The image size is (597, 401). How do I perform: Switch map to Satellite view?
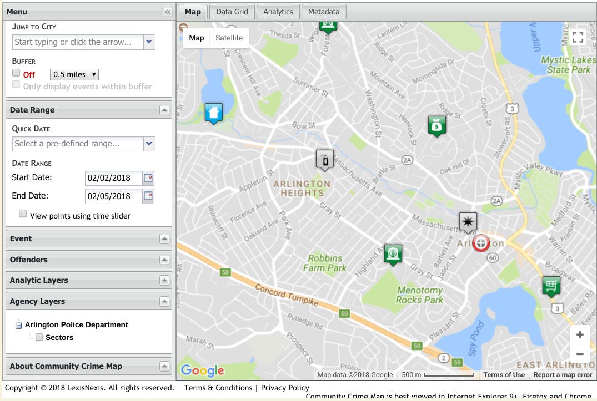(229, 38)
